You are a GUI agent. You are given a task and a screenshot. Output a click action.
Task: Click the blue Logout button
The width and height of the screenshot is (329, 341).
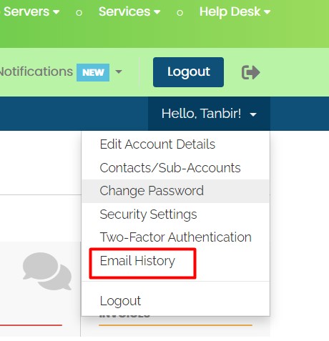click(x=188, y=72)
